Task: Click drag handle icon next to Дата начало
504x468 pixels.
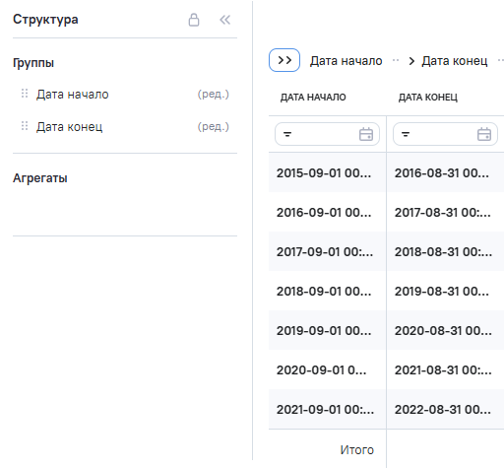Action: 25,94
